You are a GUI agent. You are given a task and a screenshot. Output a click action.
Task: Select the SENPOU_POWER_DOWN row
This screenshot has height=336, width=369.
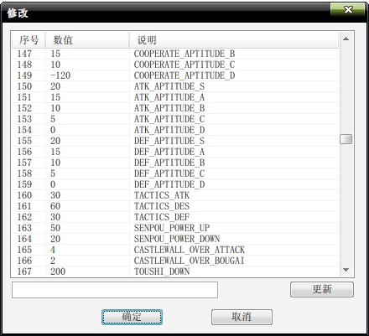click(x=175, y=239)
